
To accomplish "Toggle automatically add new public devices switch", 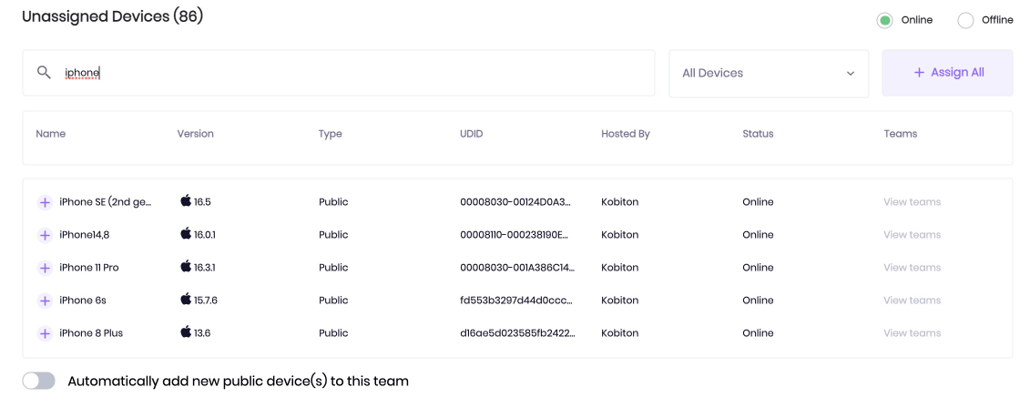I will [x=39, y=381].
